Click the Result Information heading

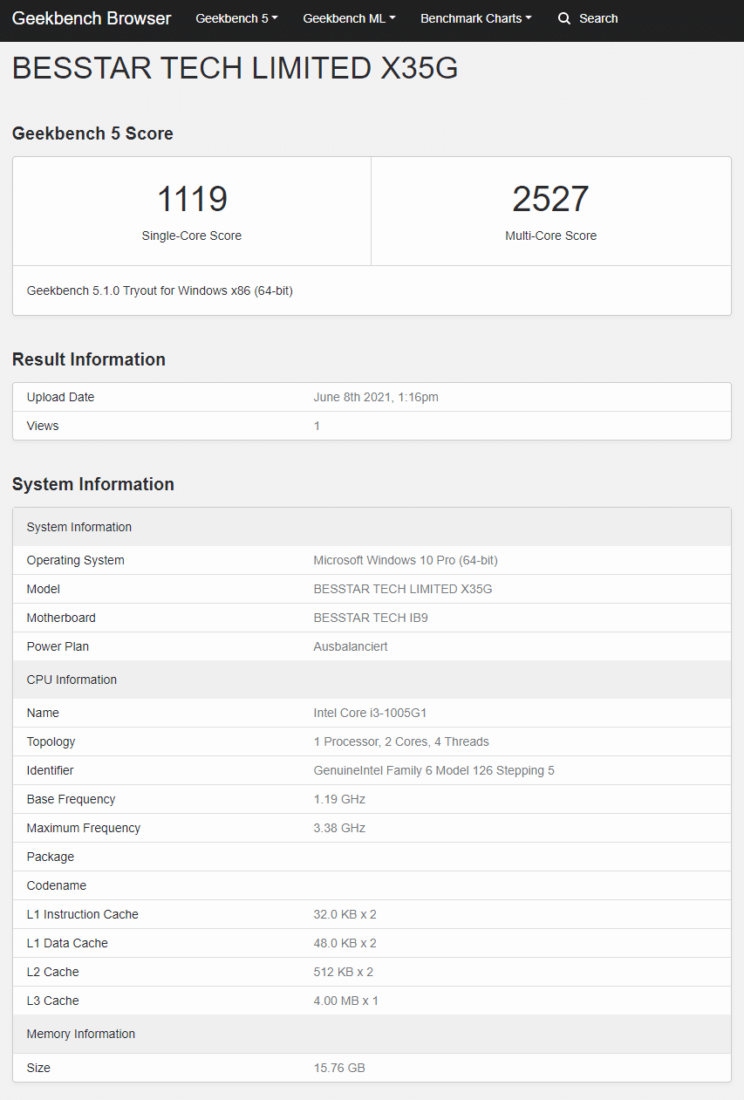click(x=89, y=359)
